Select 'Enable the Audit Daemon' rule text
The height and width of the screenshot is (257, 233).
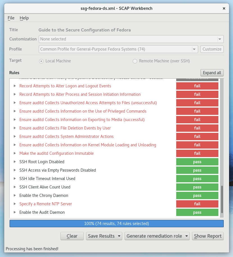[x=42, y=212]
